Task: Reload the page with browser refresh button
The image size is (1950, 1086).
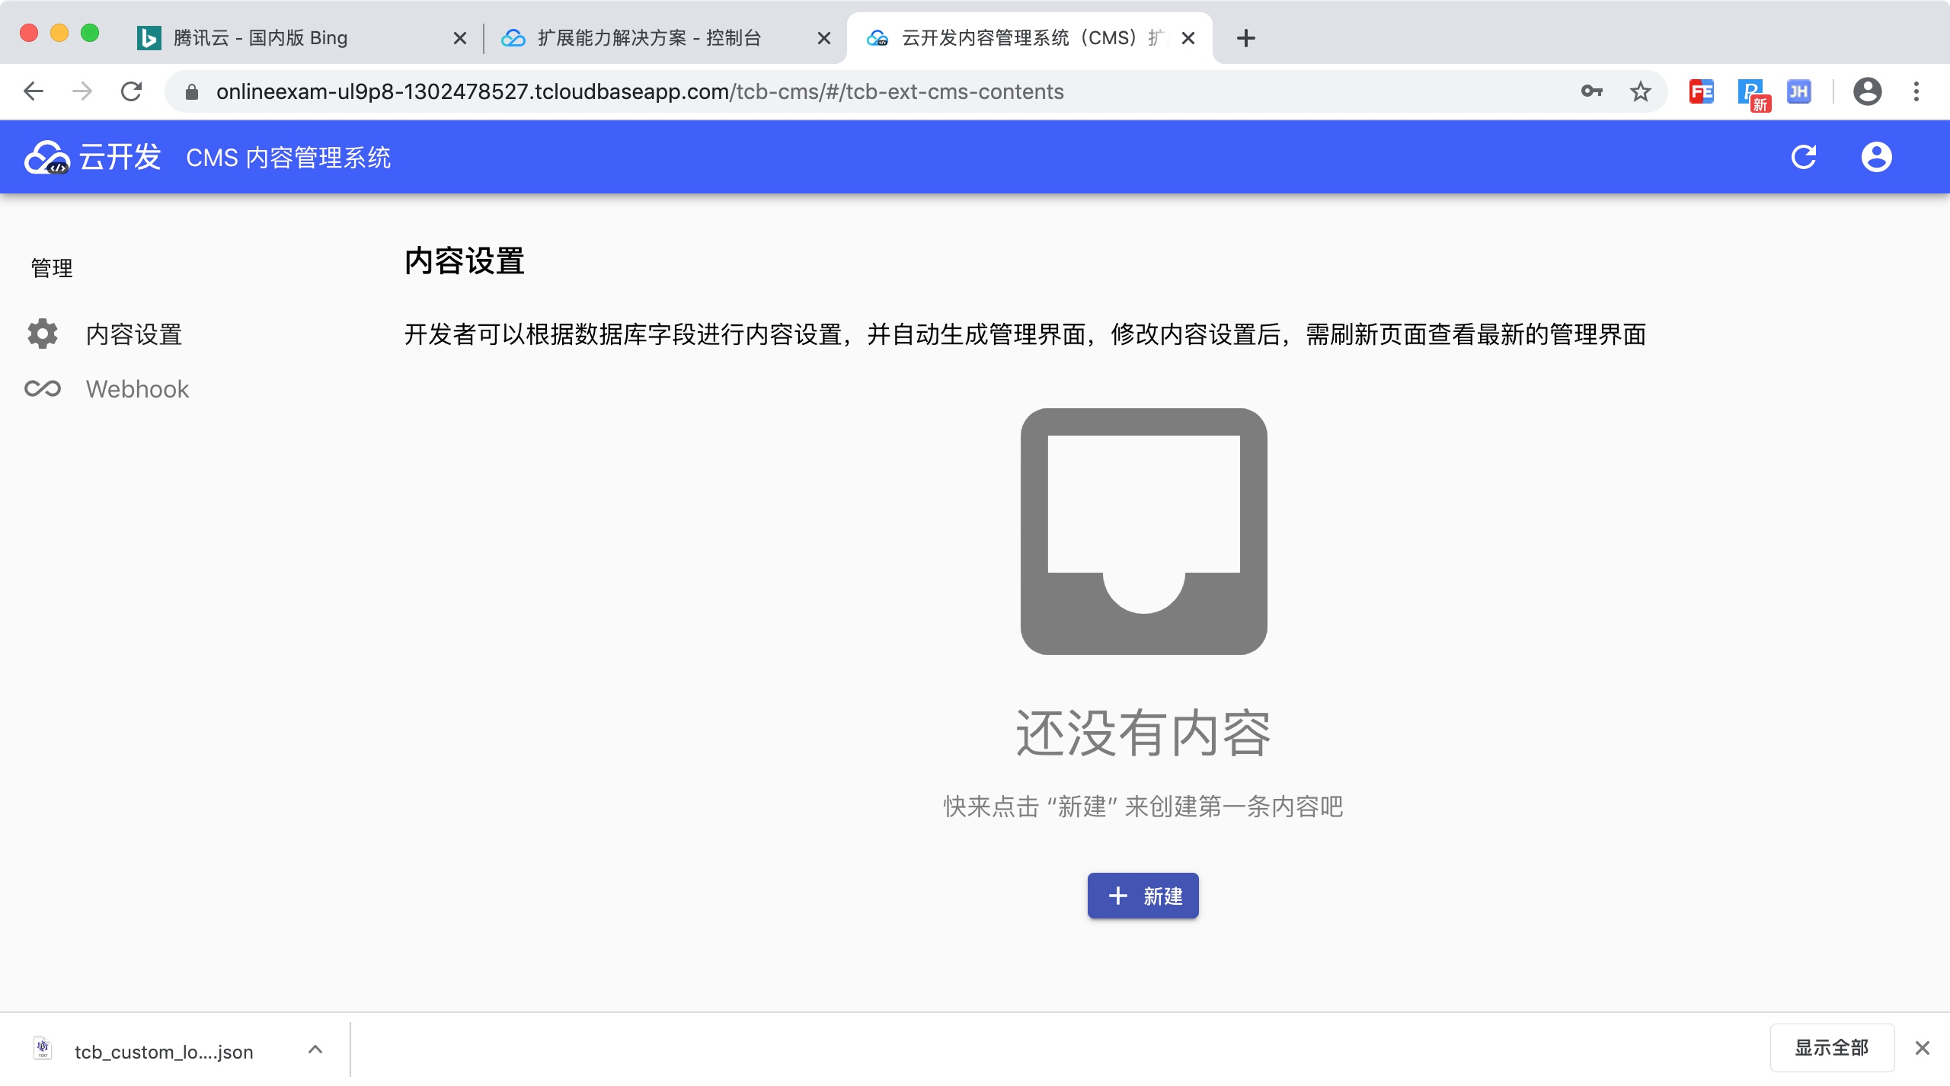Action: tap(132, 92)
